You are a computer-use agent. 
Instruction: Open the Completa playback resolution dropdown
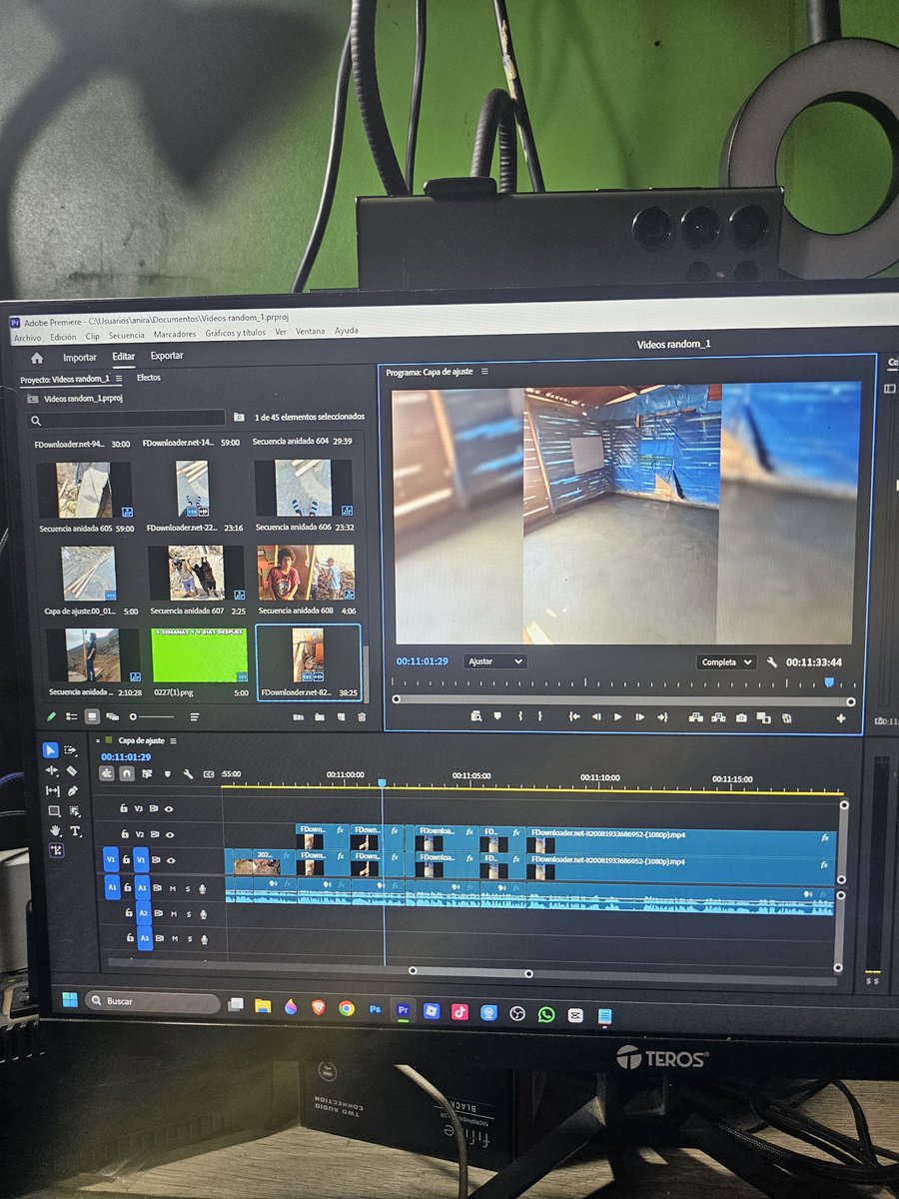pos(728,662)
